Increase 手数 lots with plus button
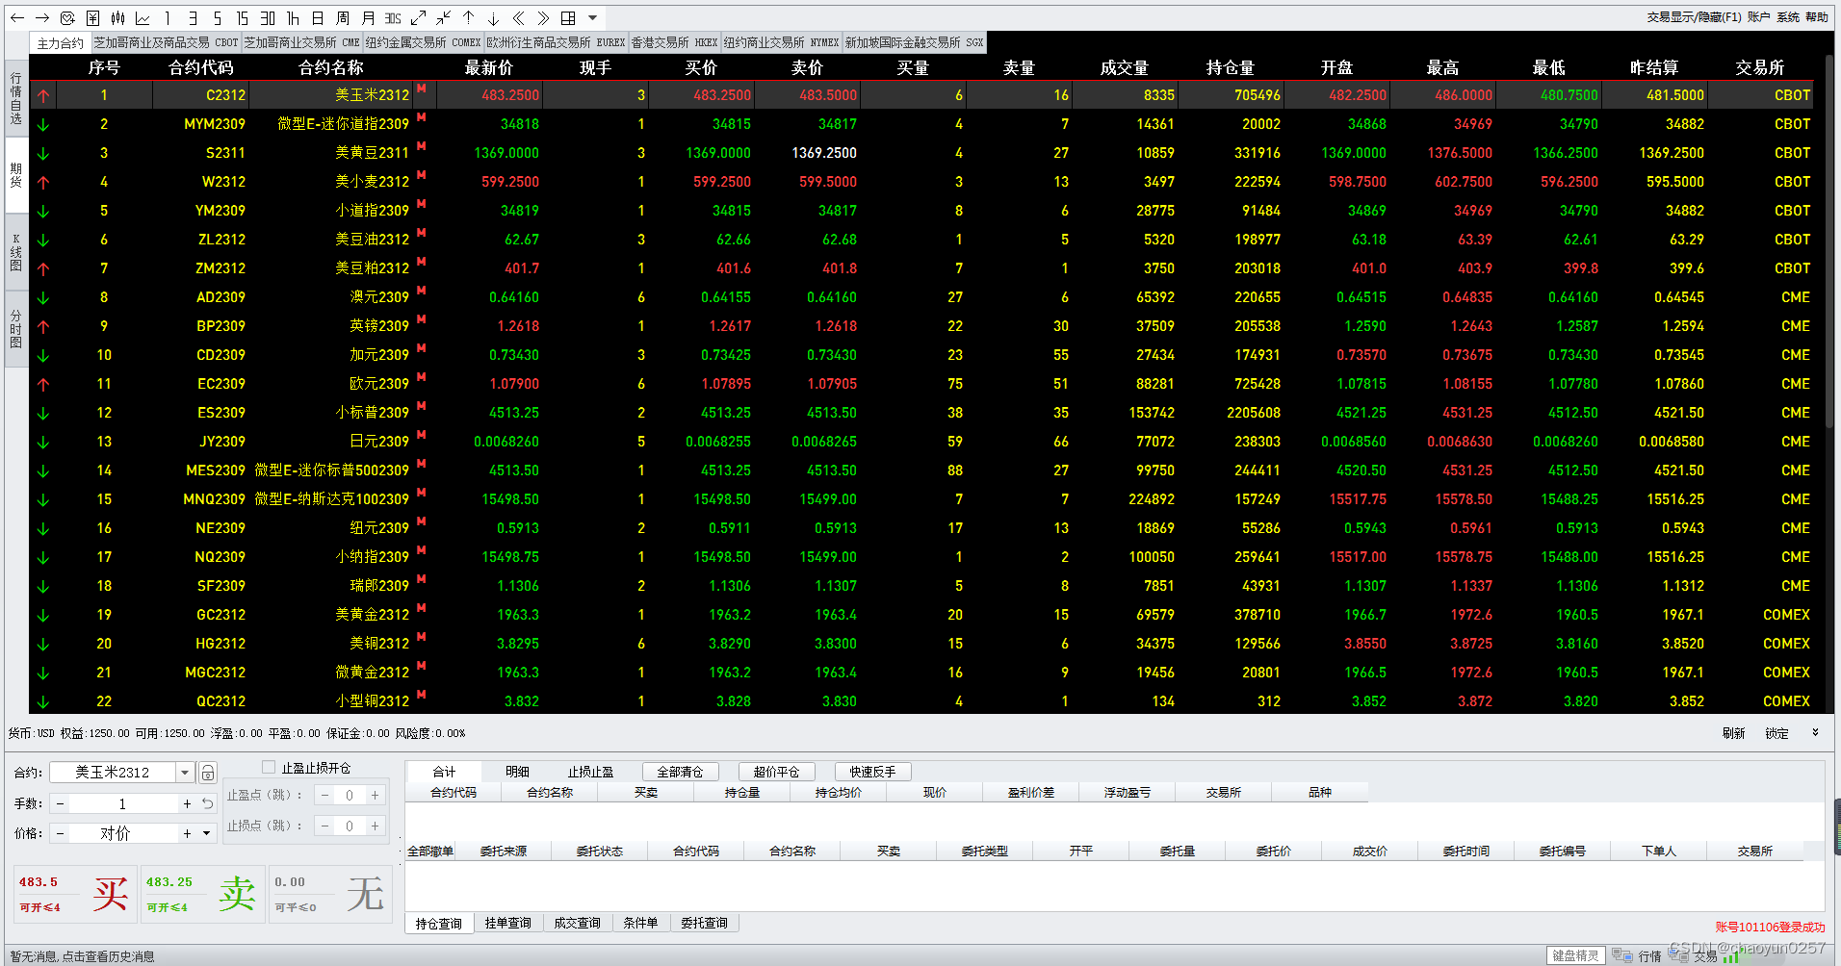 tap(187, 803)
